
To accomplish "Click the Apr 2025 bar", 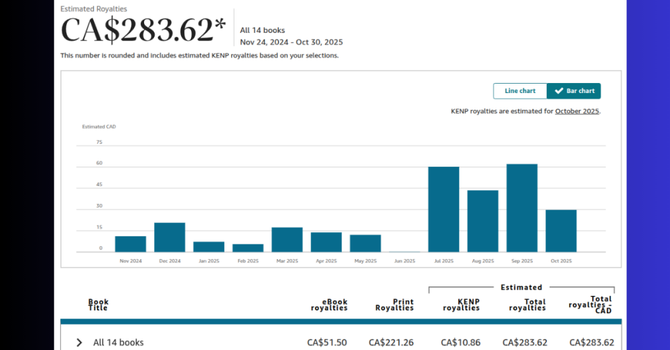I will [326, 242].
